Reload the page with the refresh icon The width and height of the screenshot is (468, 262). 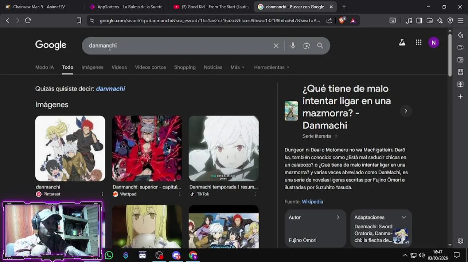[28, 21]
